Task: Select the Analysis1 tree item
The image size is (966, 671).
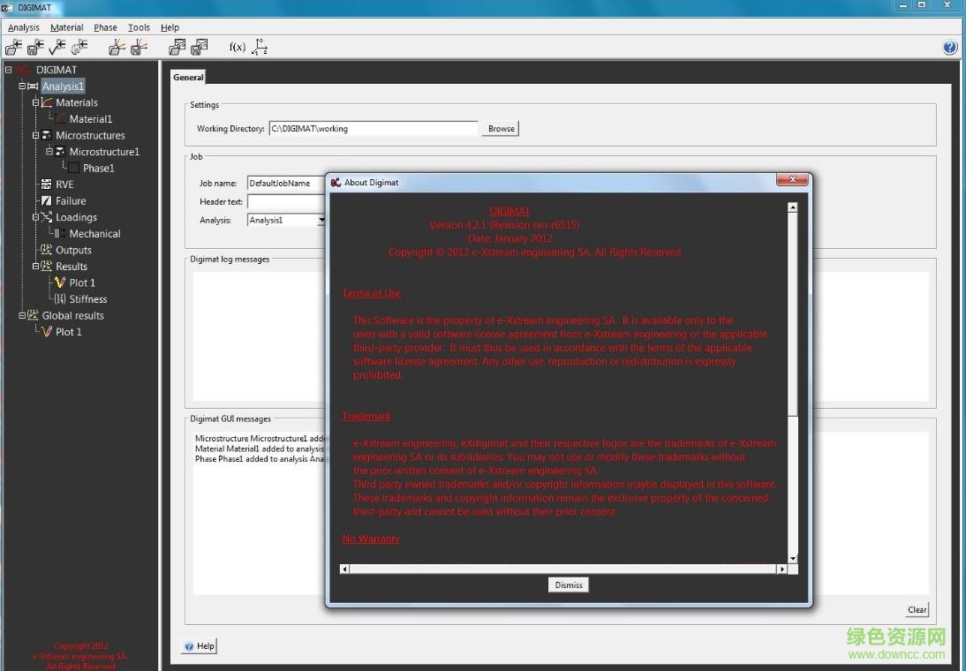Action: point(62,86)
